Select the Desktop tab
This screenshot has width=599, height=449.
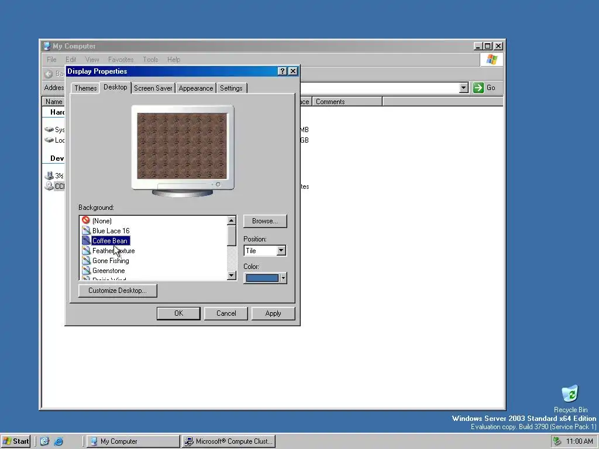point(115,87)
